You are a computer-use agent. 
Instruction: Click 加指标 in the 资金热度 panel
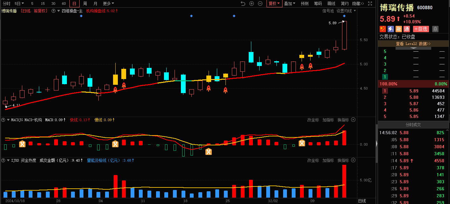[x=328, y=160]
